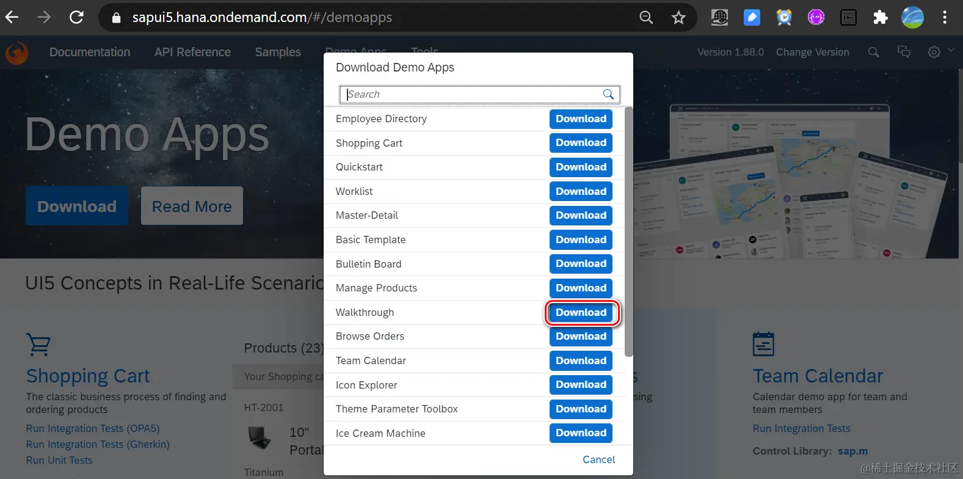Click Team Calendar Run Integration Tests link
The image size is (963, 479).
coord(801,428)
